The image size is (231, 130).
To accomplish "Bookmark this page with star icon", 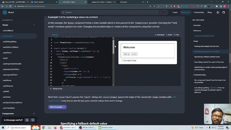I will click(x=154, y=6).
